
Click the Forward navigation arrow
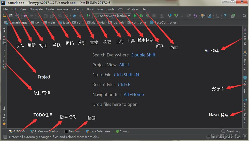tap(81, 16)
